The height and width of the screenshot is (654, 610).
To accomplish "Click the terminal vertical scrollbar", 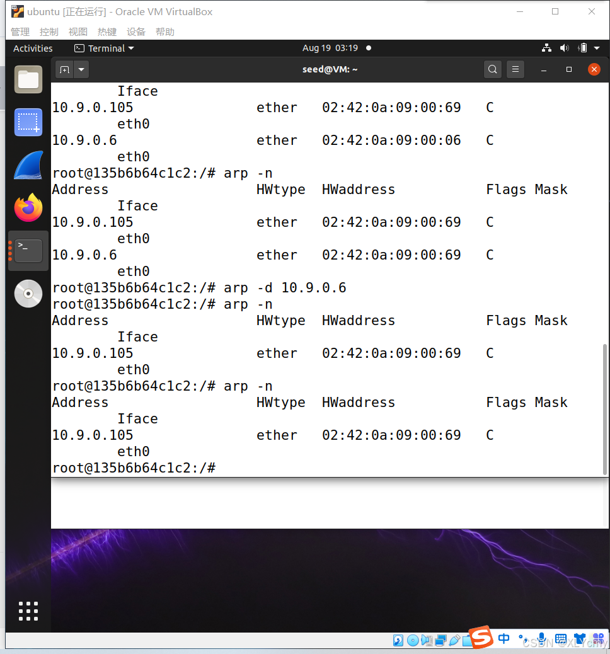I will click(x=605, y=409).
